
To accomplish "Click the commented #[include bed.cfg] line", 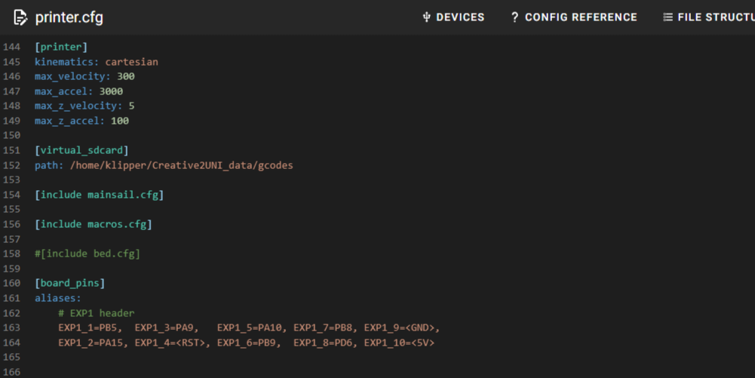I will pos(87,254).
